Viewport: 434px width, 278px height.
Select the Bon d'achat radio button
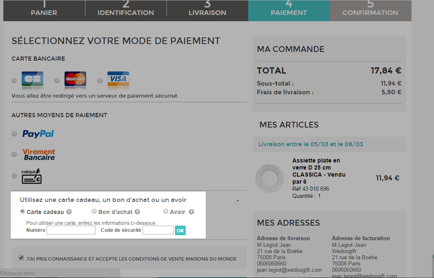94,212
